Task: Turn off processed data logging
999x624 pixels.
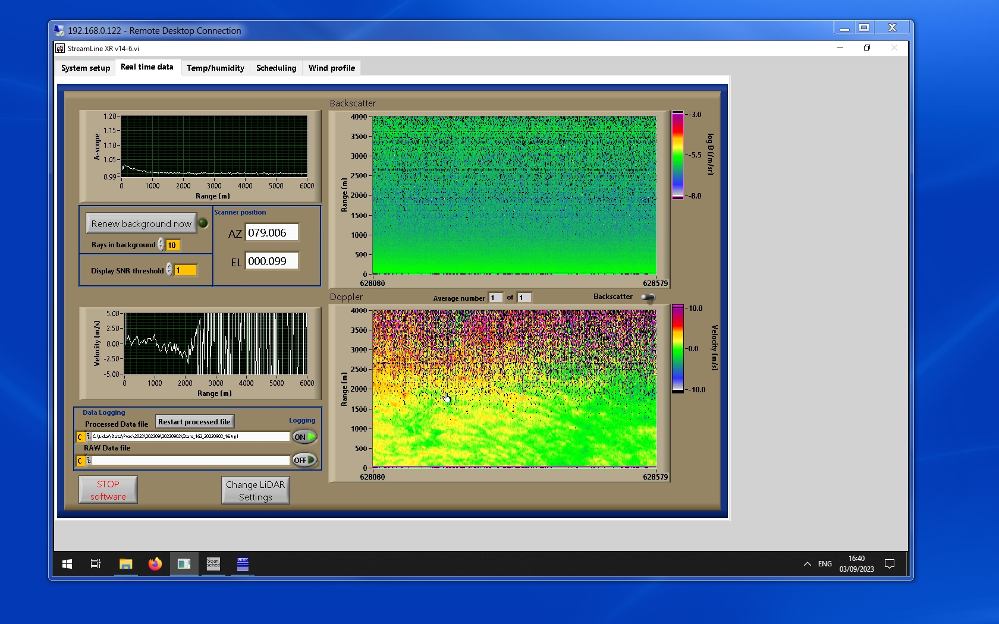Action: 304,437
